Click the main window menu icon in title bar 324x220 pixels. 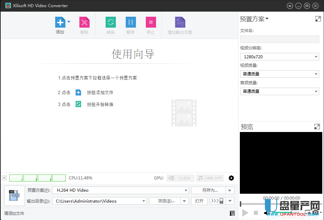click(290, 6)
